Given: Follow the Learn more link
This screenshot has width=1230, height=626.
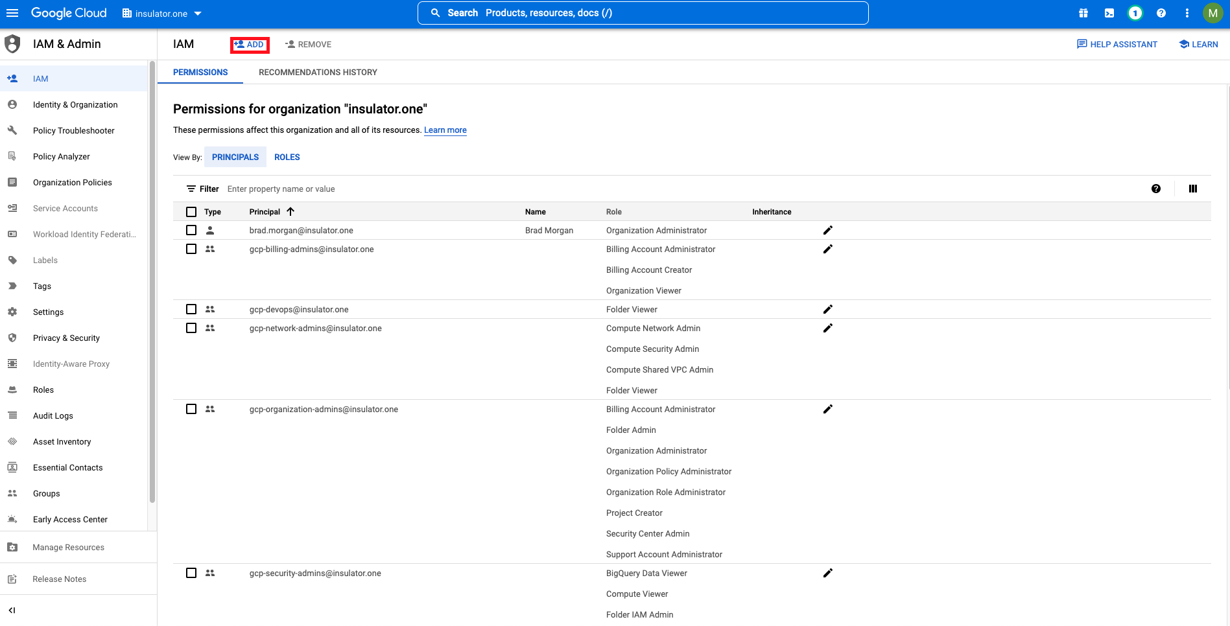Looking at the screenshot, I should click(x=445, y=130).
